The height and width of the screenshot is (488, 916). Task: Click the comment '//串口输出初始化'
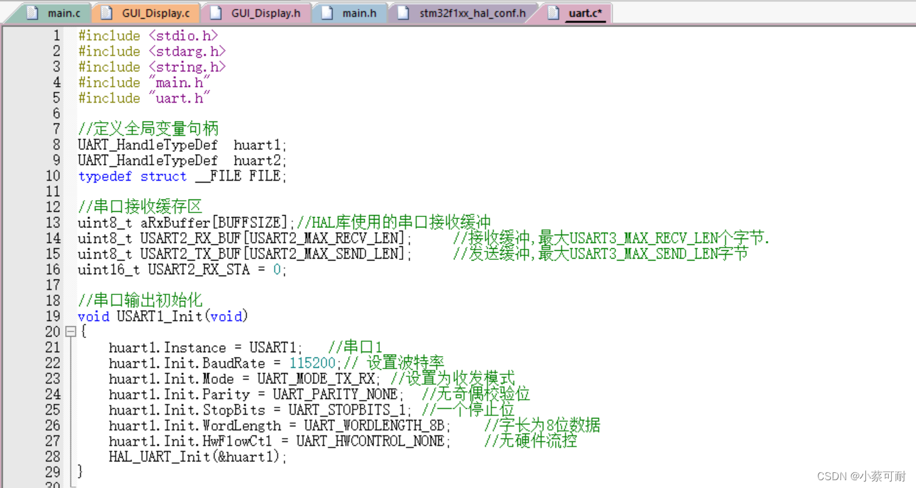click(141, 300)
